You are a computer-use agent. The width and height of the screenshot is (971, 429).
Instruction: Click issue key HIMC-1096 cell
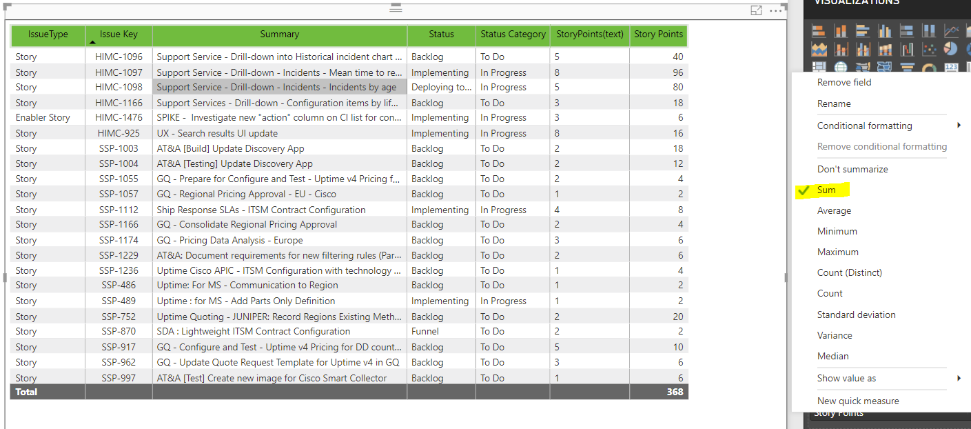[x=119, y=57]
